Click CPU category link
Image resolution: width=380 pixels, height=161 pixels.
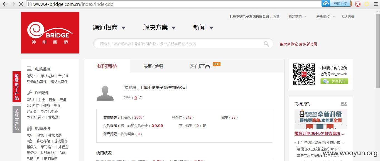(x=30, y=100)
